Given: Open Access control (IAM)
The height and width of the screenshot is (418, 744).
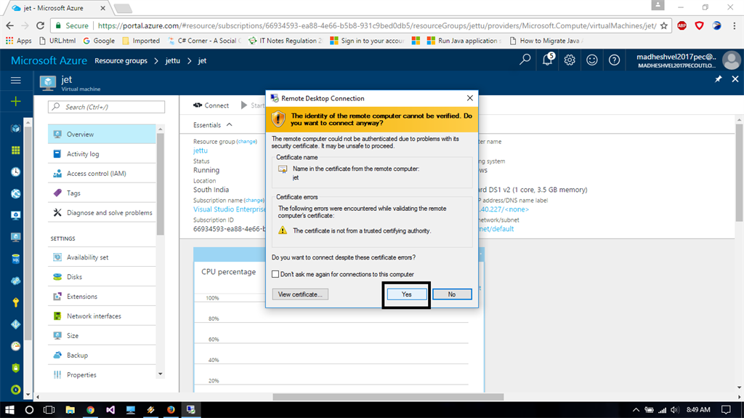Looking at the screenshot, I should [x=102, y=173].
